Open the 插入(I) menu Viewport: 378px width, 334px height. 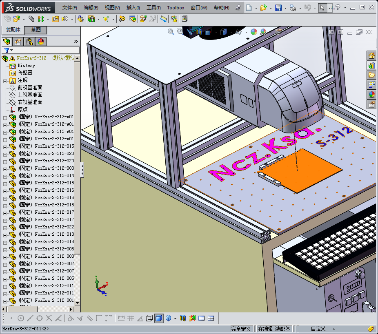coord(133,8)
